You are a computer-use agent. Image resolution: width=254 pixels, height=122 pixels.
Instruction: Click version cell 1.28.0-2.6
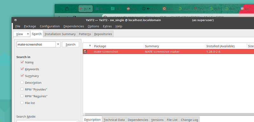point(213,52)
